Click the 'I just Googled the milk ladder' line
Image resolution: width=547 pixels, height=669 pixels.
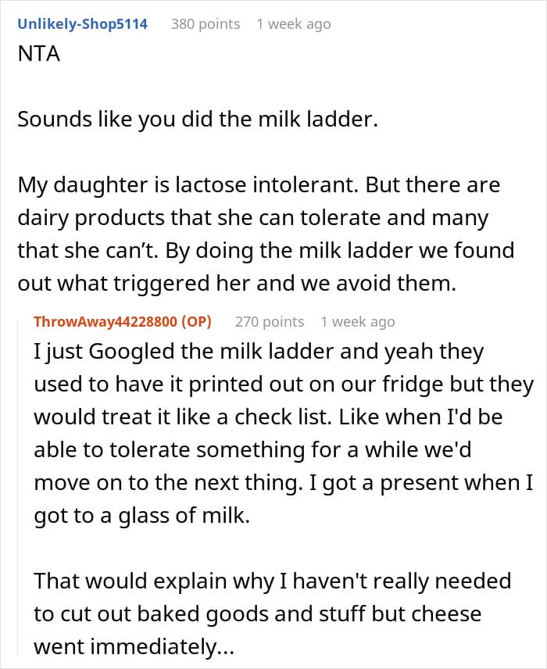point(259,352)
